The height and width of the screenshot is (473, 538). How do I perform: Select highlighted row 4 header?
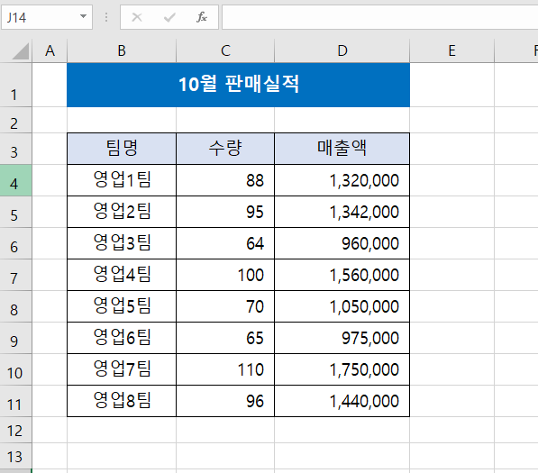(x=16, y=180)
